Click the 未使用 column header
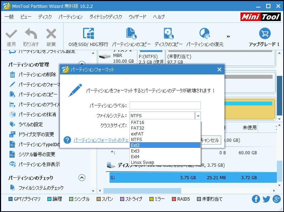This screenshot has height=212, width=284. pyautogui.click(x=249, y=128)
